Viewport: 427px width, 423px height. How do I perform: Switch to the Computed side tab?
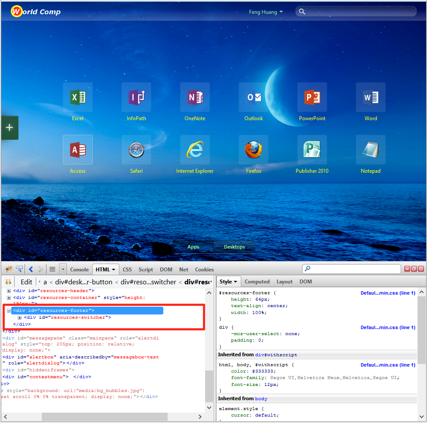tap(257, 282)
